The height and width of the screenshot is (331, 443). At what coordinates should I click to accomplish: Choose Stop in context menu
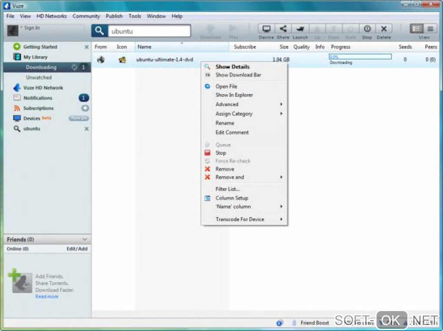click(245, 153)
